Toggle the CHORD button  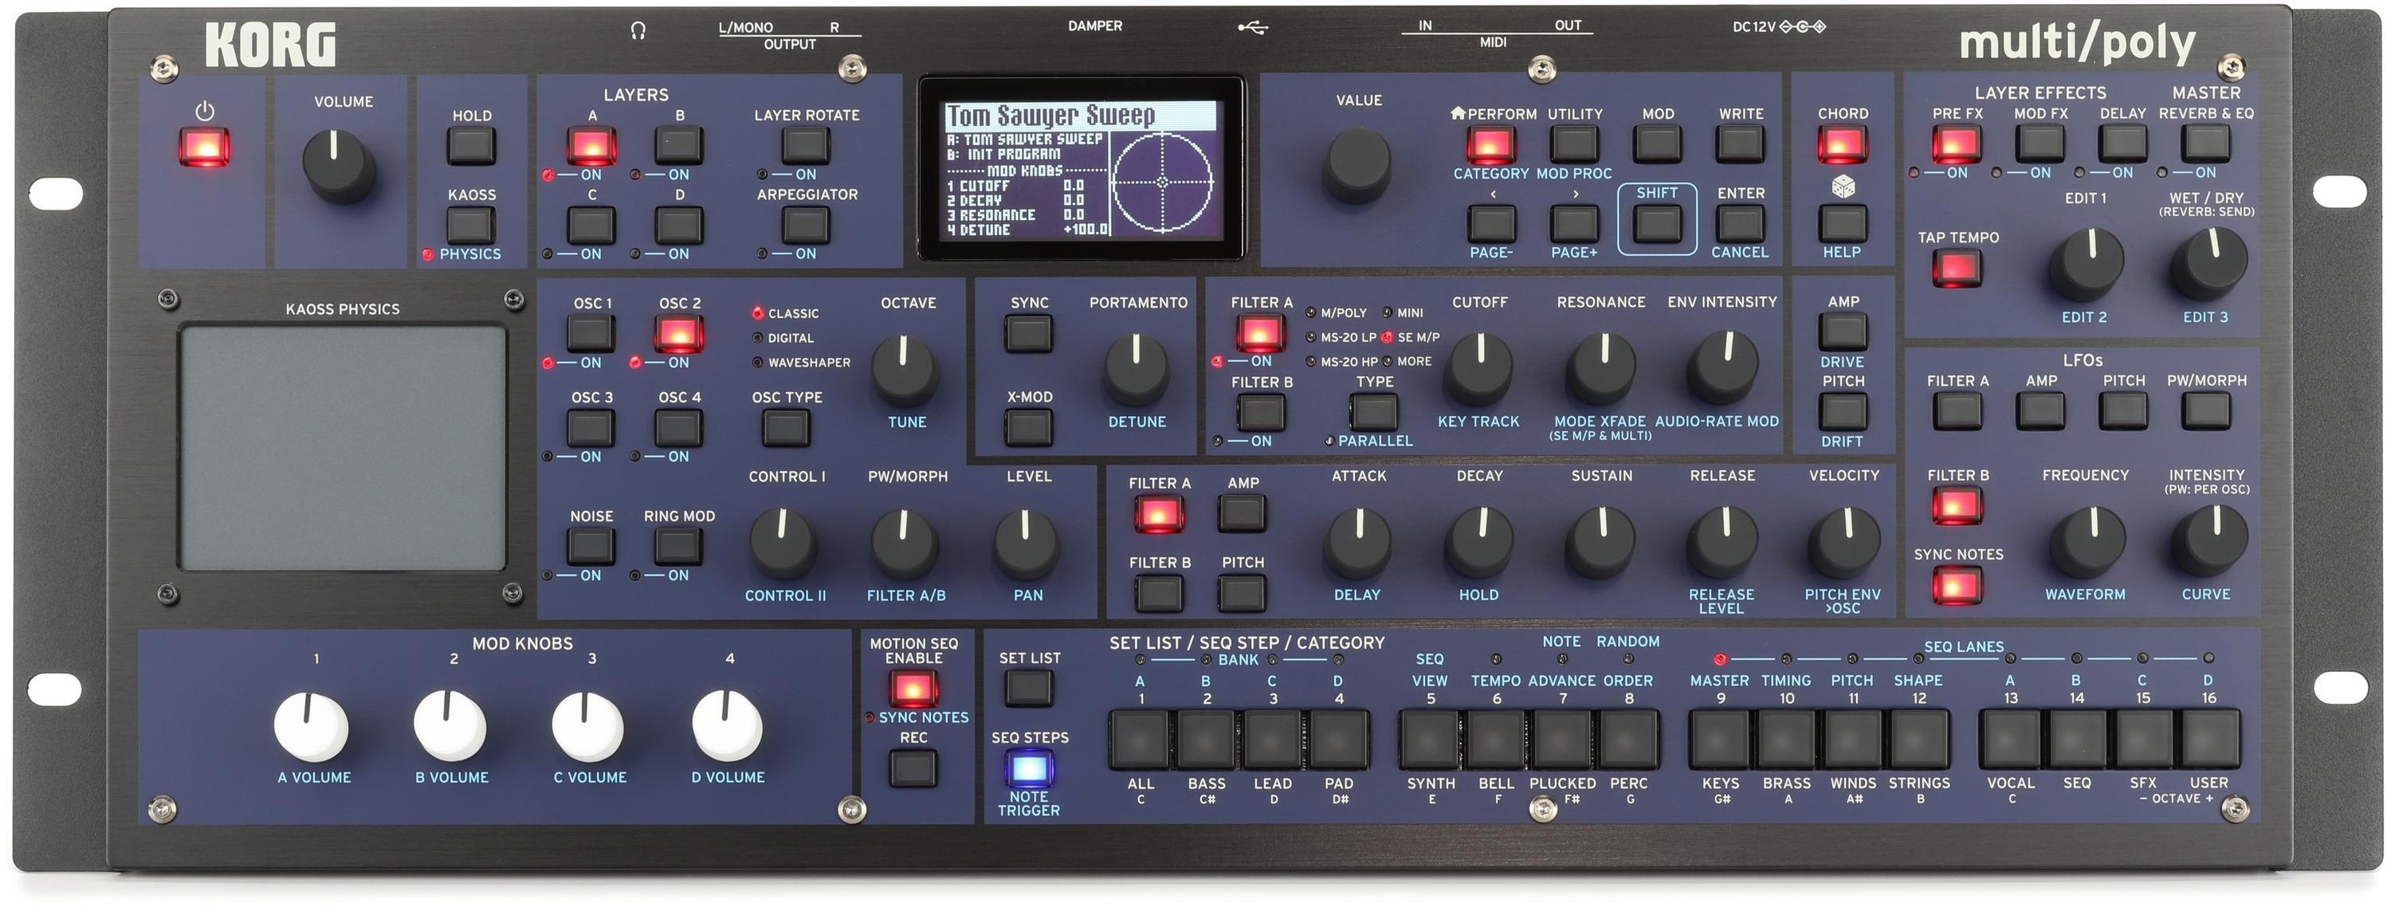pos(1843,145)
